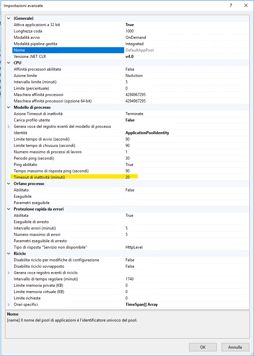Image resolution: width=254 pixels, height=356 pixels.
Task: Select Limite tempo di avvio (secondi)
Action: pyautogui.click(x=130, y=139)
